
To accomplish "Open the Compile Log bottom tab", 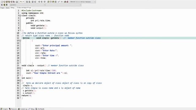I will (22, 109).
